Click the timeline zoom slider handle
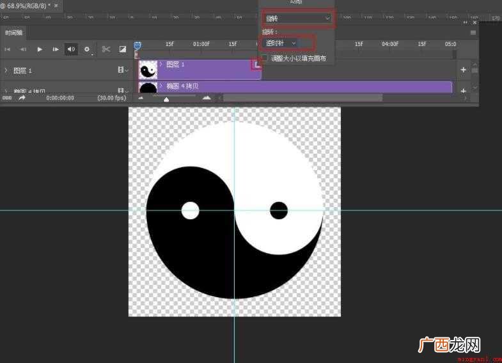The image size is (502, 363). pyautogui.click(x=166, y=100)
